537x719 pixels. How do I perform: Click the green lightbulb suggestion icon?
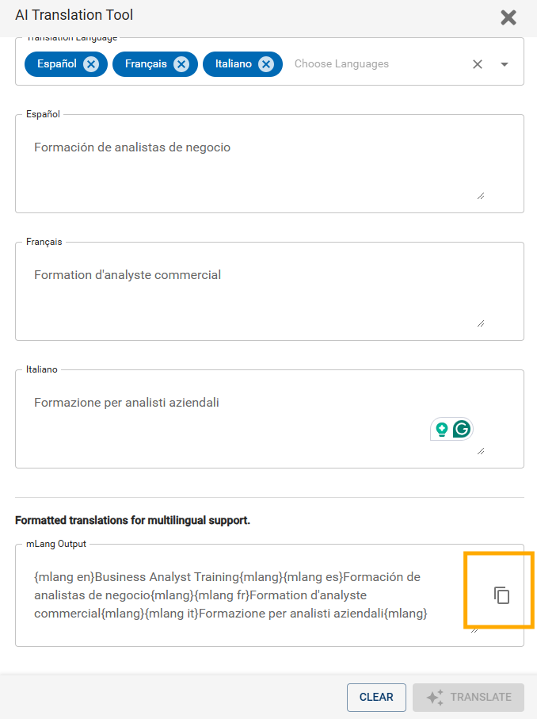pyautogui.click(x=442, y=429)
